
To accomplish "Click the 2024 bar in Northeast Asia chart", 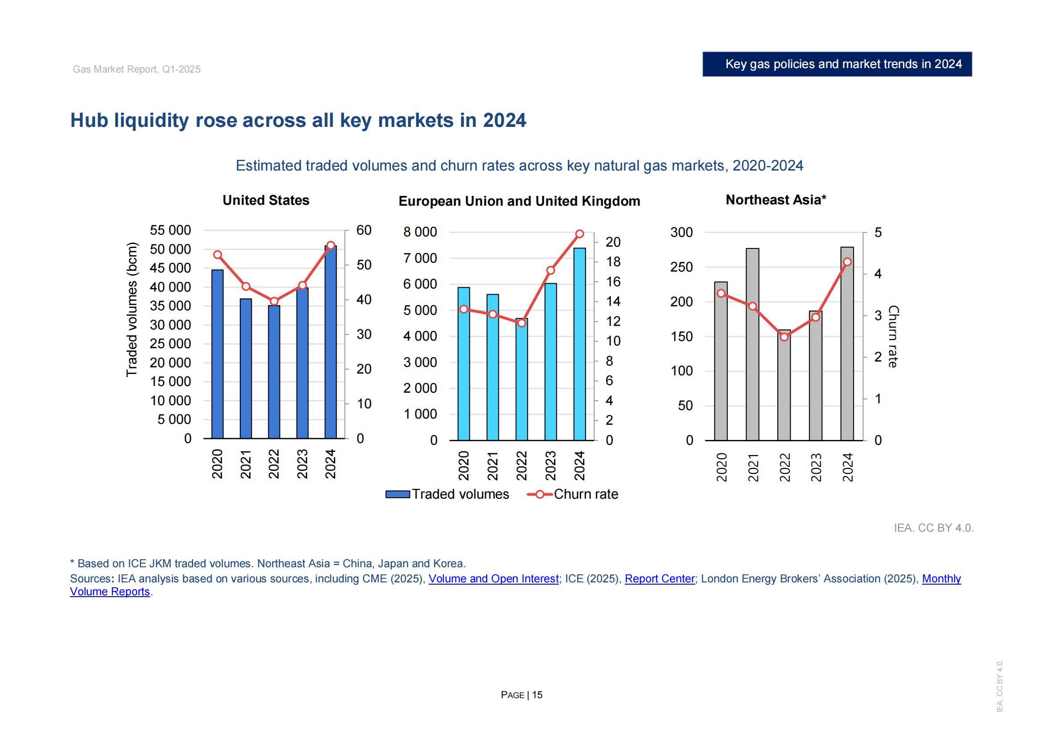I will click(847, 344).
